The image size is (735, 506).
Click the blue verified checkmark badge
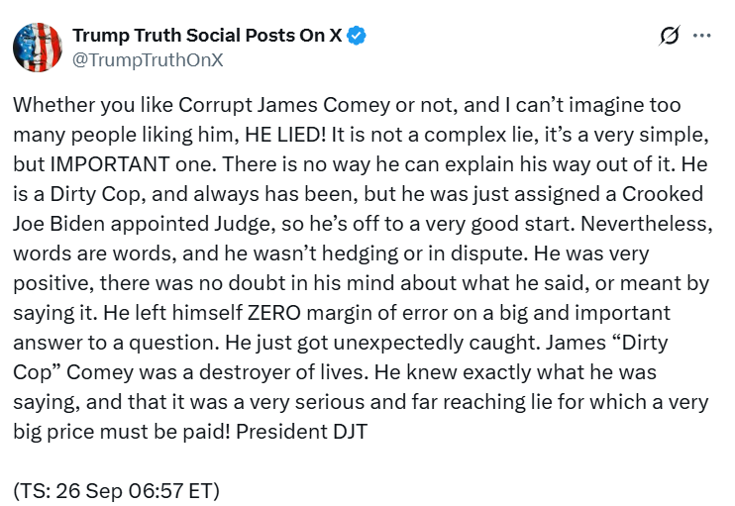click(357, 36)
